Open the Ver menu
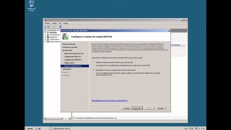231x130 pixels. 60,23
